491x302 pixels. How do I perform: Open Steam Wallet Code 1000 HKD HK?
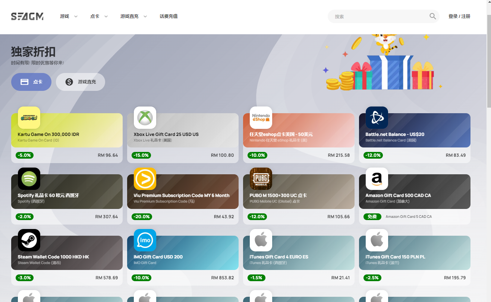[67, 261]
